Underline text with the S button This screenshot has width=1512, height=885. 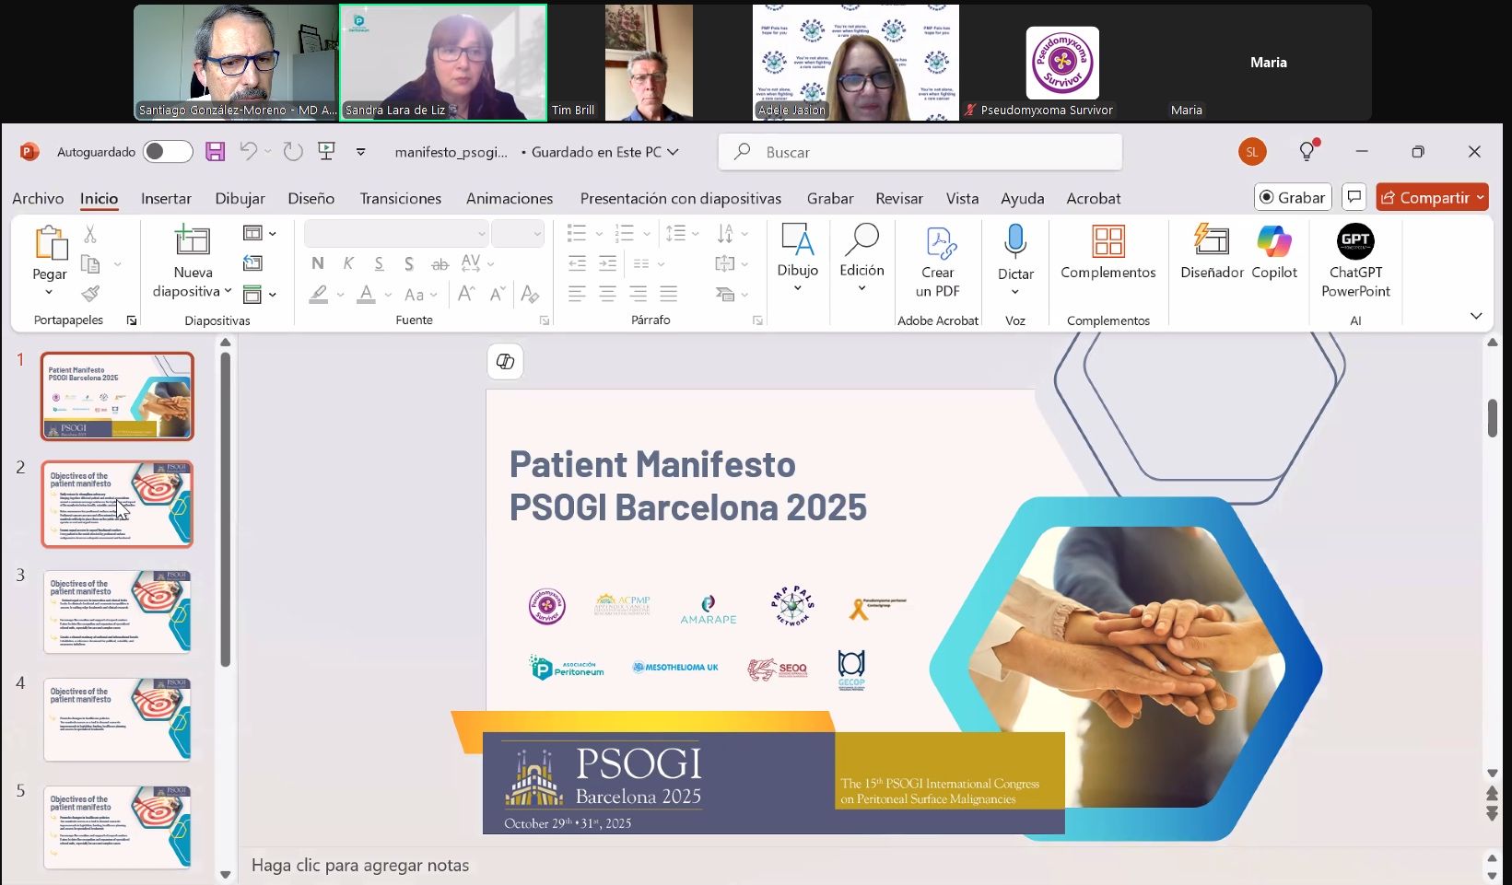[379, 264]
